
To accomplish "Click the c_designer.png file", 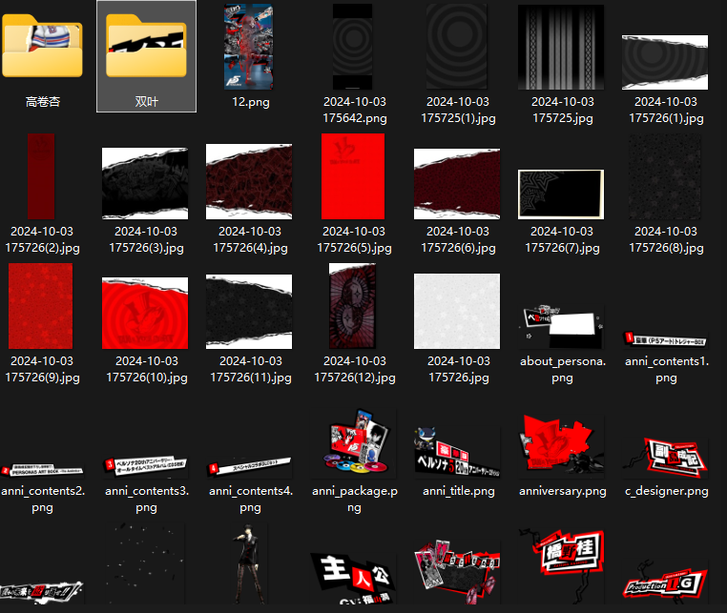I will pyautogui.click(x=665, y=455).
